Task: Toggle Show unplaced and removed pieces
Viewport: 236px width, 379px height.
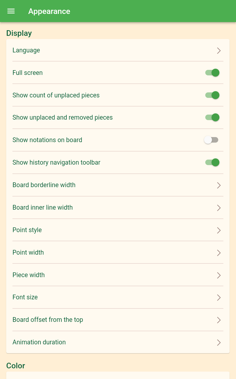Action: (x=212, y=118)
